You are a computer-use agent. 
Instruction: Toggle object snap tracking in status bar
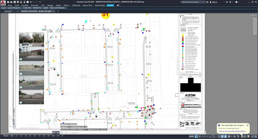click(x=210, y=136)
